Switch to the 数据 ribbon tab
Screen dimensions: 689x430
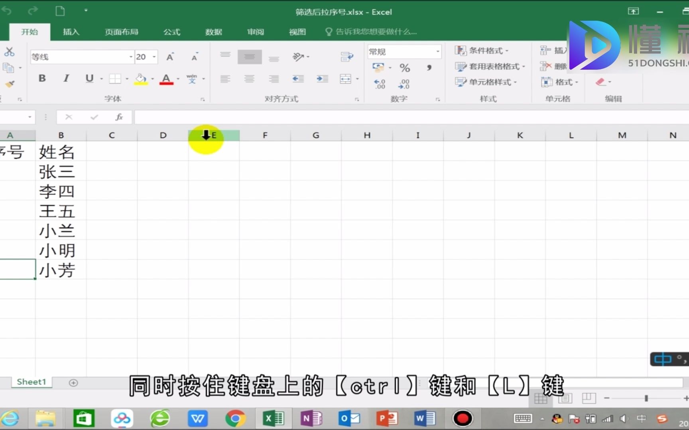213,32
